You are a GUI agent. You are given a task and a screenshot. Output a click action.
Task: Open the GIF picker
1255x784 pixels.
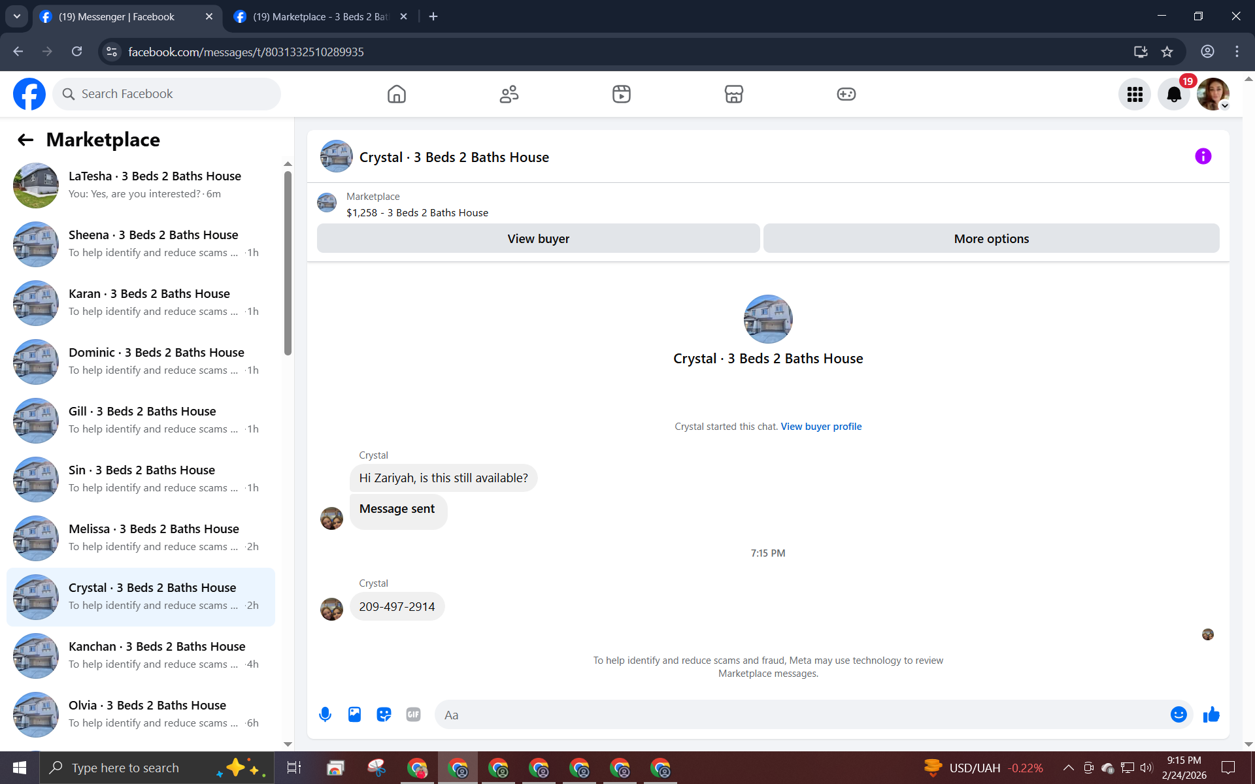(x=413, y=715)
